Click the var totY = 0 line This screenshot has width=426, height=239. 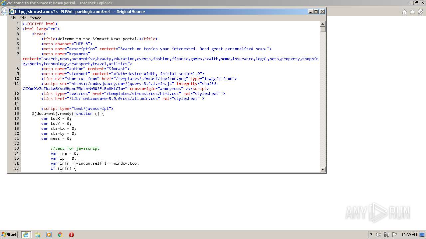pos(56,123)
